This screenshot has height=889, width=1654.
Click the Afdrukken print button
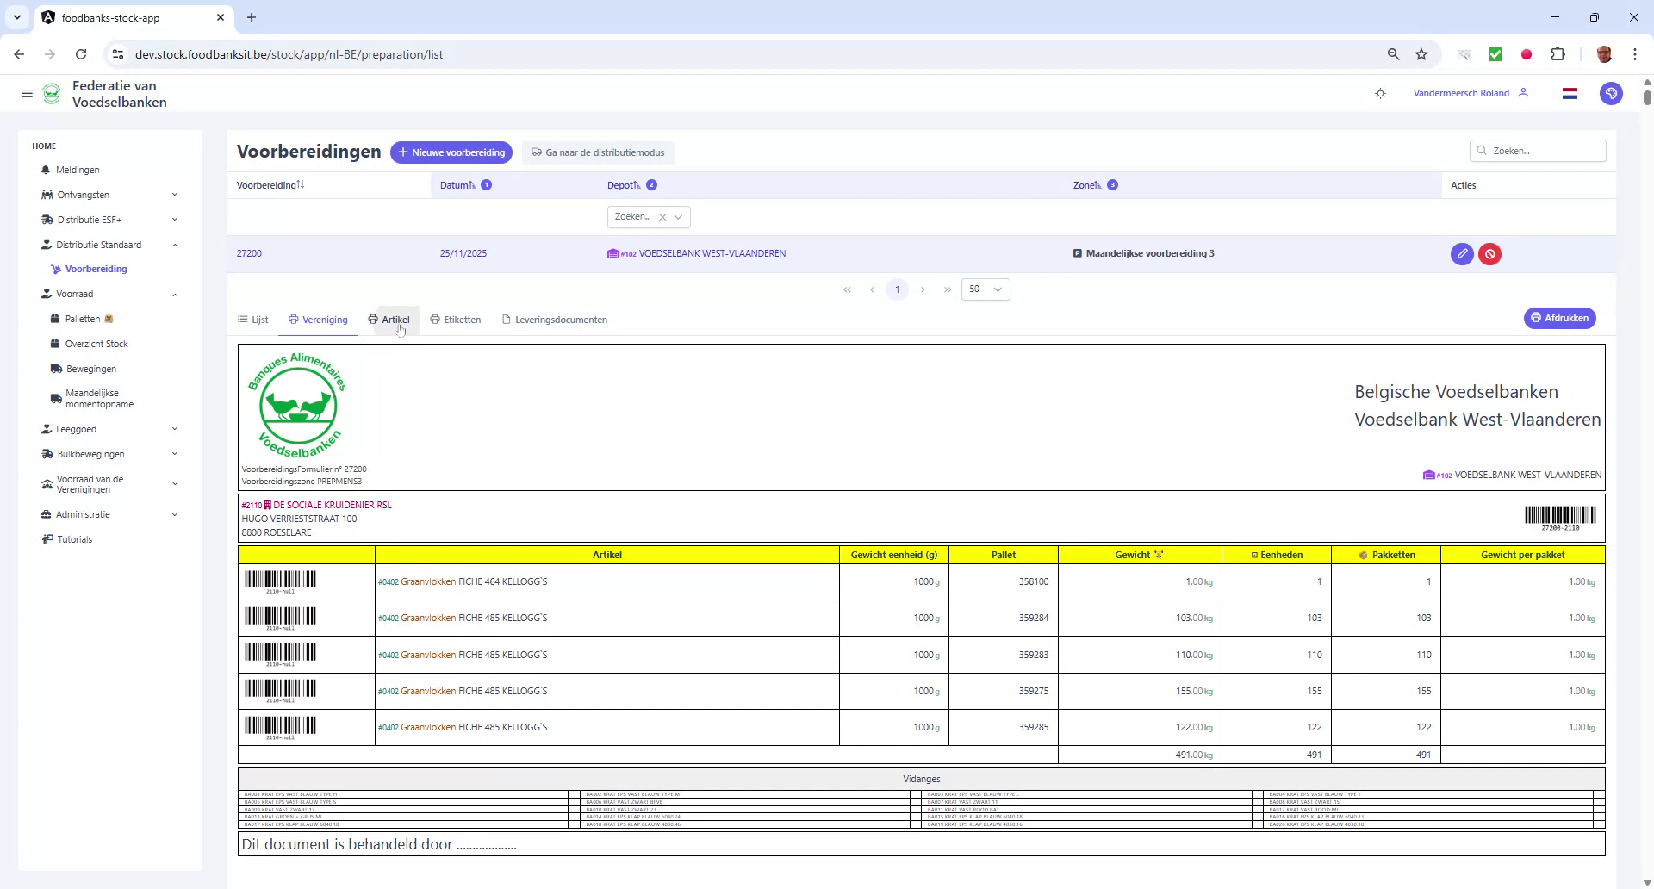(1559, 318)
